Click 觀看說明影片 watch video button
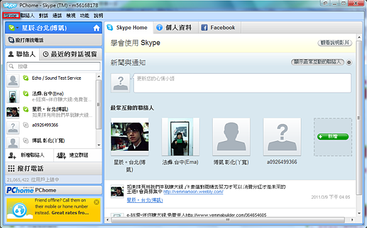The width and height of the screenshot is (367, 228). click(x=335, y=43)
